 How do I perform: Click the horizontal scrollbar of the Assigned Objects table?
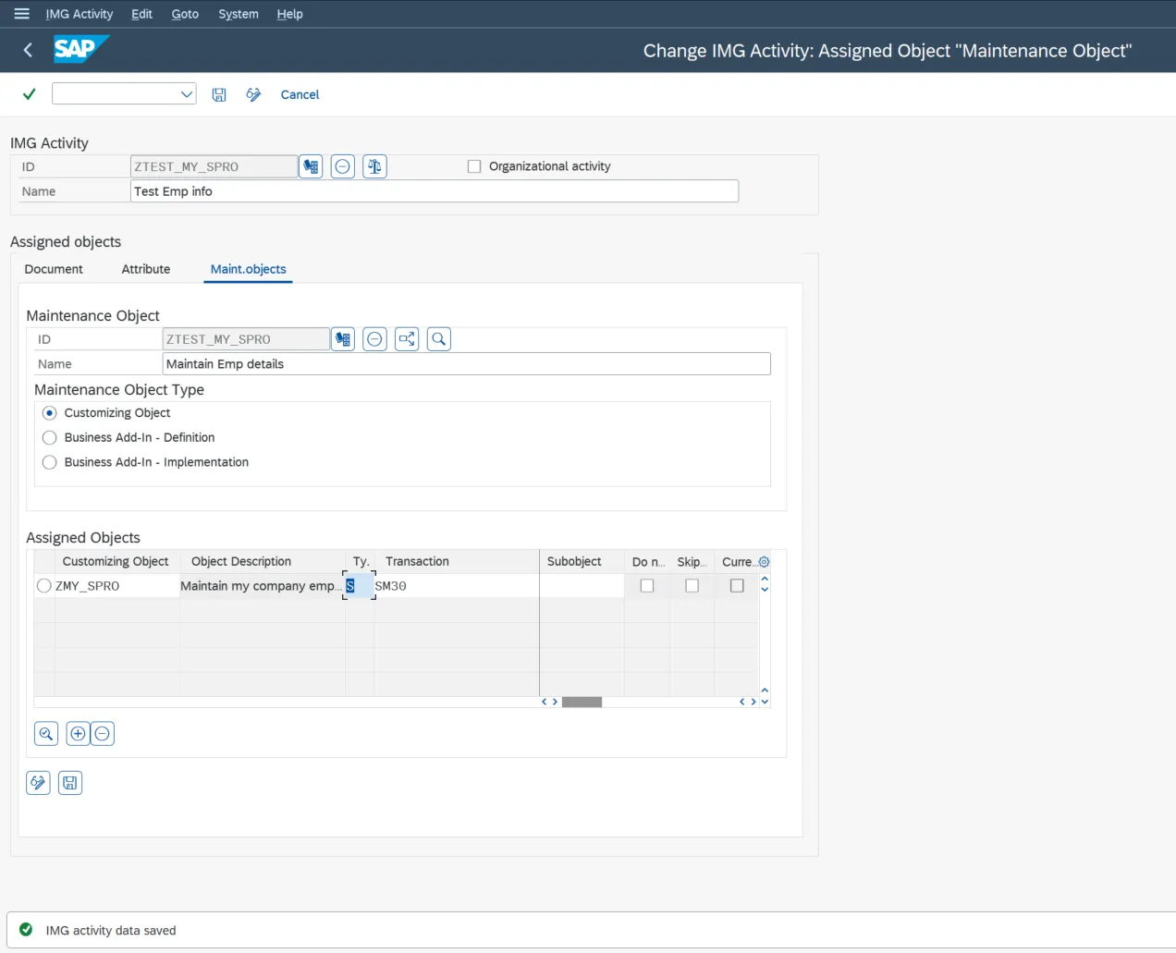pos(582,702)
